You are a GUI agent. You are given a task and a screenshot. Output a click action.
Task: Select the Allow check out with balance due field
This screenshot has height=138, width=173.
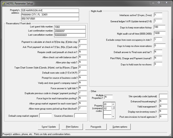tap(83, 57)
